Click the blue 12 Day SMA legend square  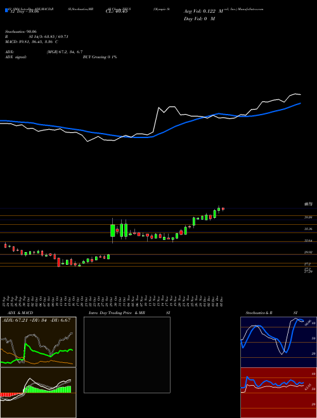pyautogui.click(x=6, y=10)
